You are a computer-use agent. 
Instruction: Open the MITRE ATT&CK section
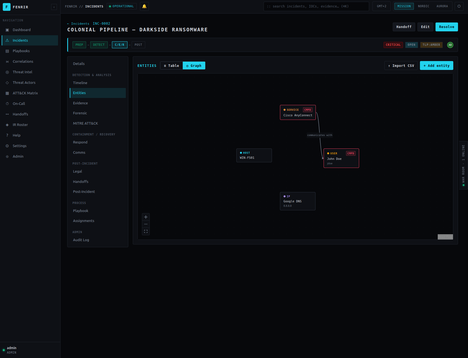coord(98,123)
